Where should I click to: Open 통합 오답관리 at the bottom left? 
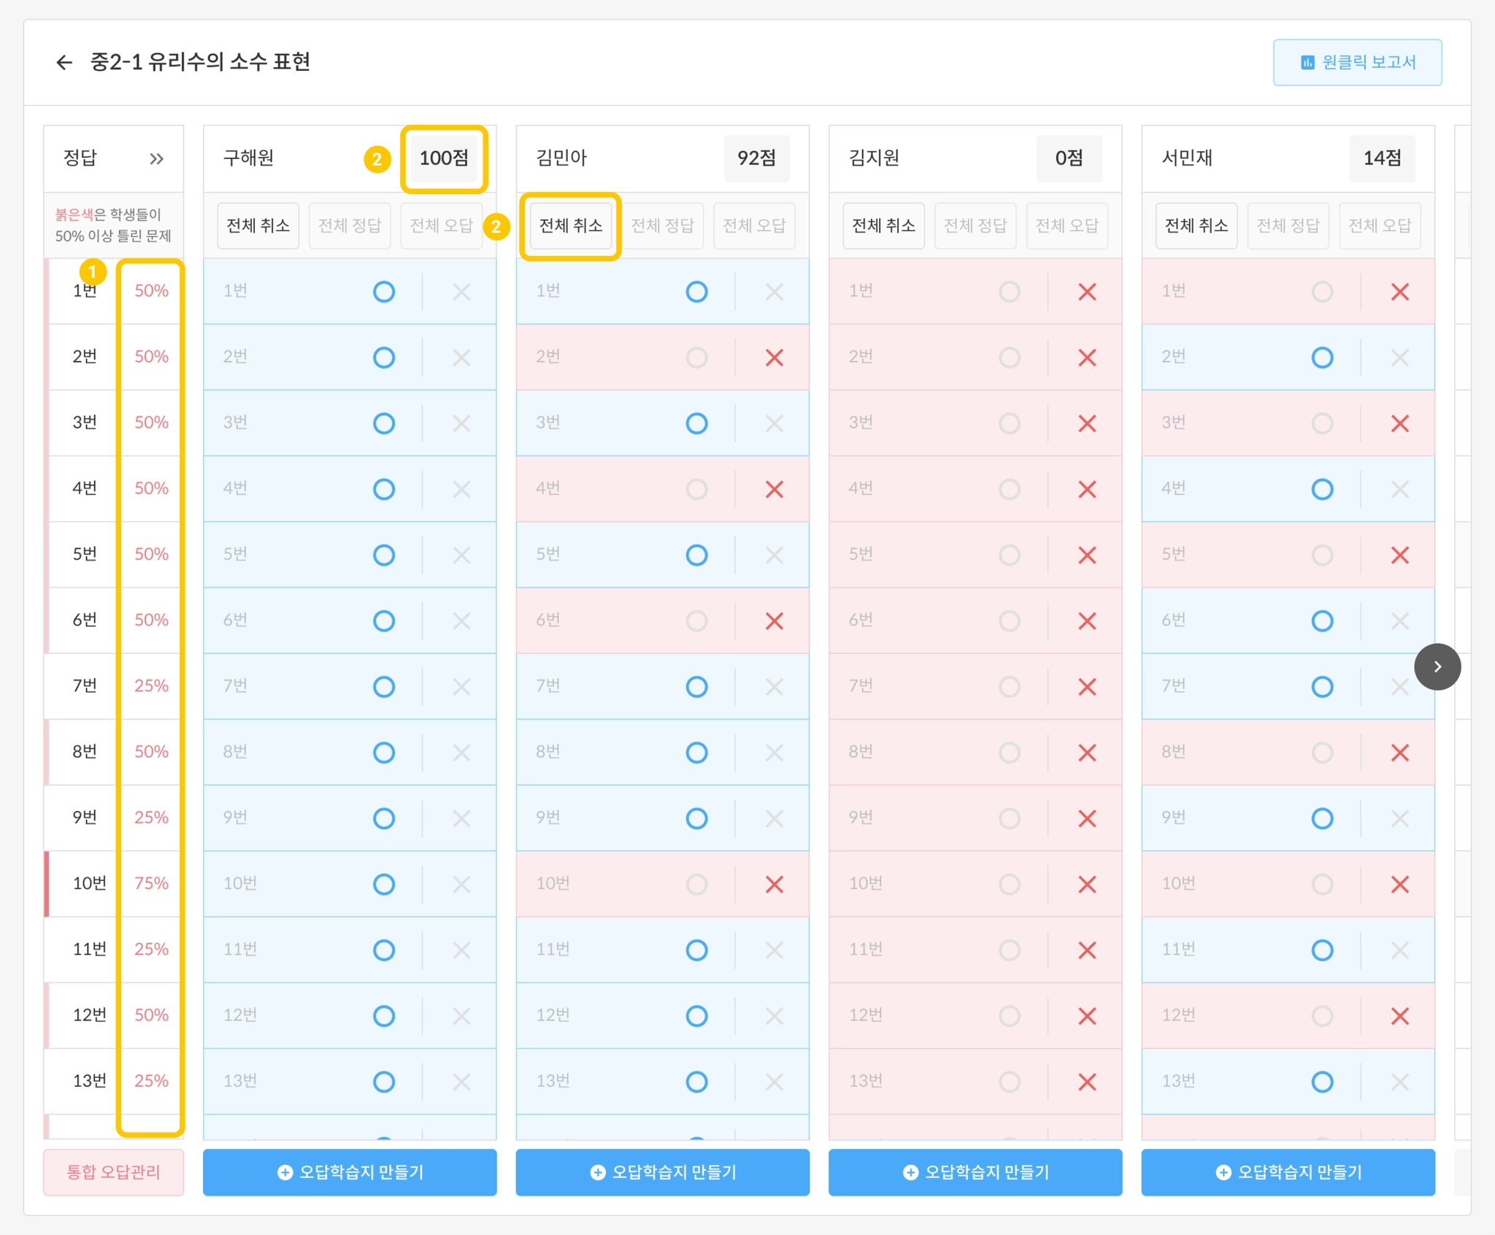coord(113,1171)
